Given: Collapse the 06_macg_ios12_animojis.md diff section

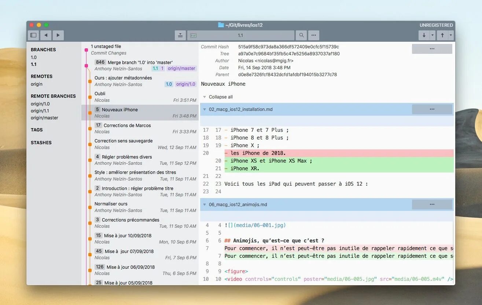Looking at the screenshot, I should (205, 204).
